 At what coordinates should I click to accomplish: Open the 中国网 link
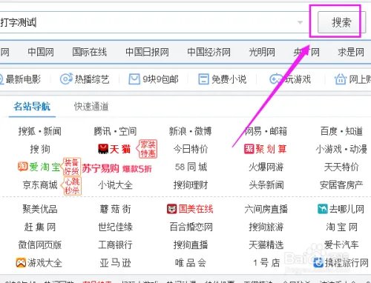(41, 52)
